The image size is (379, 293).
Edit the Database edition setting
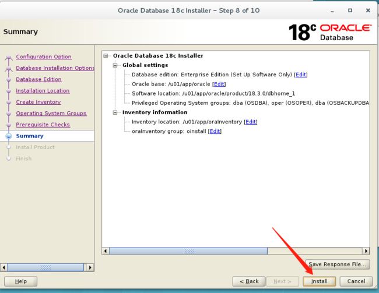coord(301,75)
